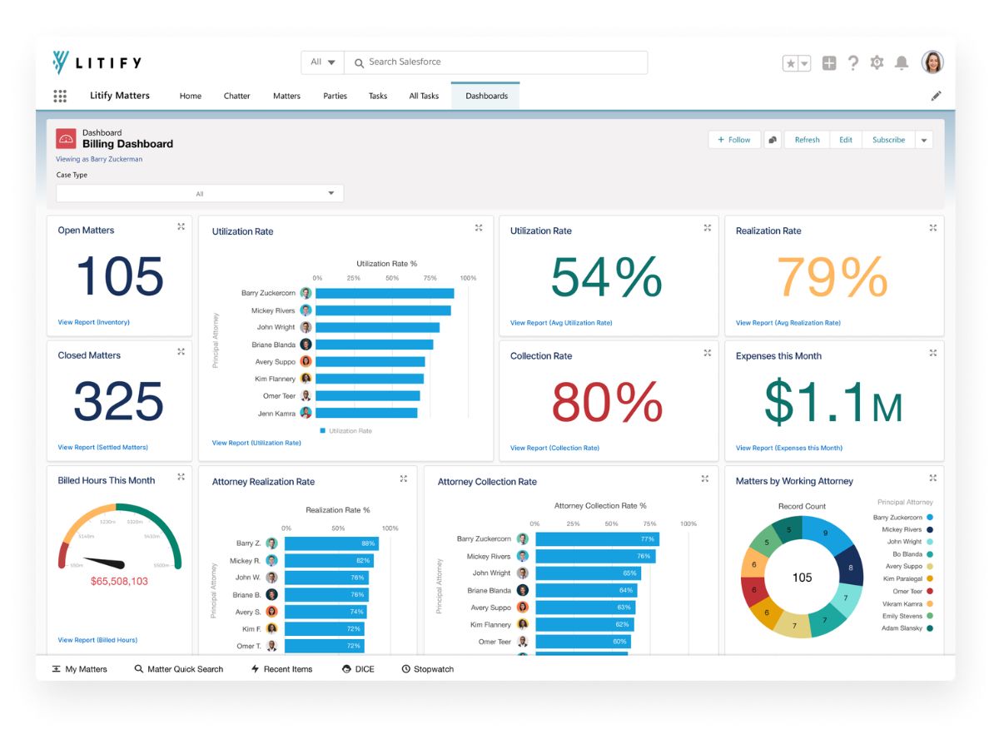Open View Report (Avg Utilization Rate) link

[x=561, y=323]
